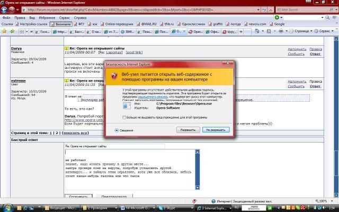Click the Quick Tabs grid icon
This screenshot has height=212, width=339.
tap(22, 32)
